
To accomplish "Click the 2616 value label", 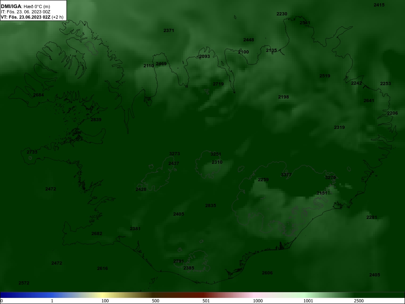I will click(x=102, y=269).
